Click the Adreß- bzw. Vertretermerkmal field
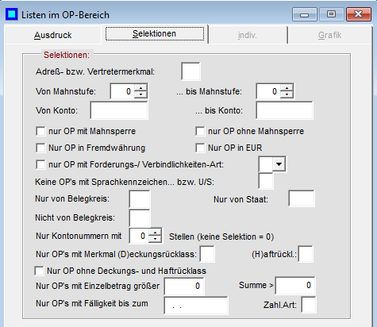 [190, 71]
